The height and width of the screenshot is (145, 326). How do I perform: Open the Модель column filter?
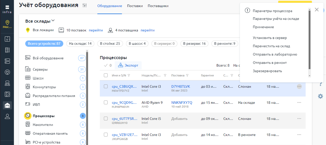[165, 75]
